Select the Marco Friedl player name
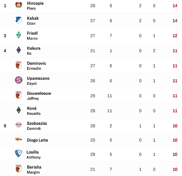The image size is (182, 176). [32, 35]
